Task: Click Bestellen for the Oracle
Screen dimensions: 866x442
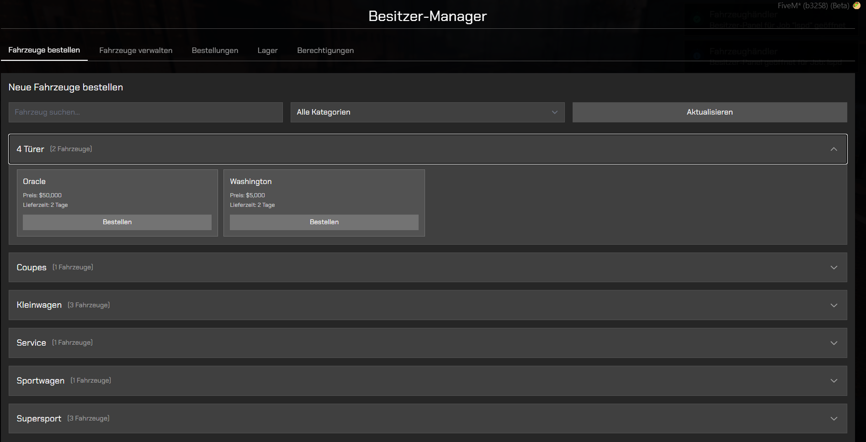Action: click(117, 222)
